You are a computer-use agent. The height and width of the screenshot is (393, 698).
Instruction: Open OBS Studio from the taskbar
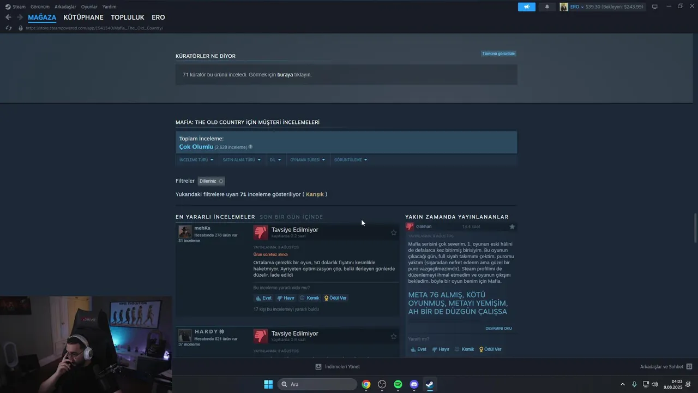pyautogui.click(x=382, y=384)
